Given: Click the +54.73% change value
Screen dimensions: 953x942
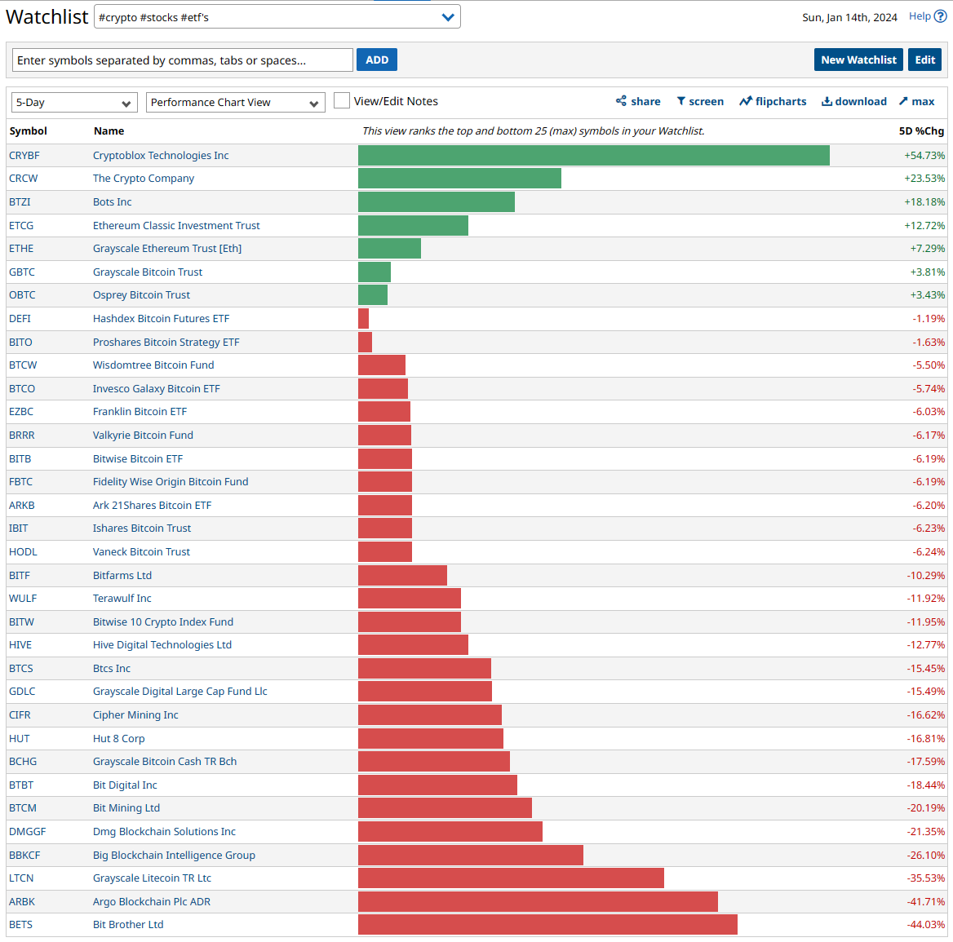Looking at the screenshot, I should pyautogui.click(x=924, y=156).
